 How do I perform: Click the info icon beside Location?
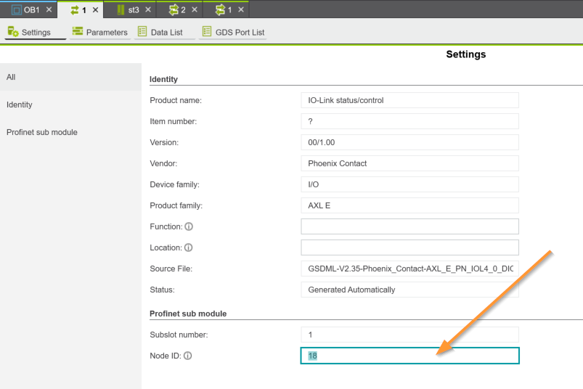188,247
